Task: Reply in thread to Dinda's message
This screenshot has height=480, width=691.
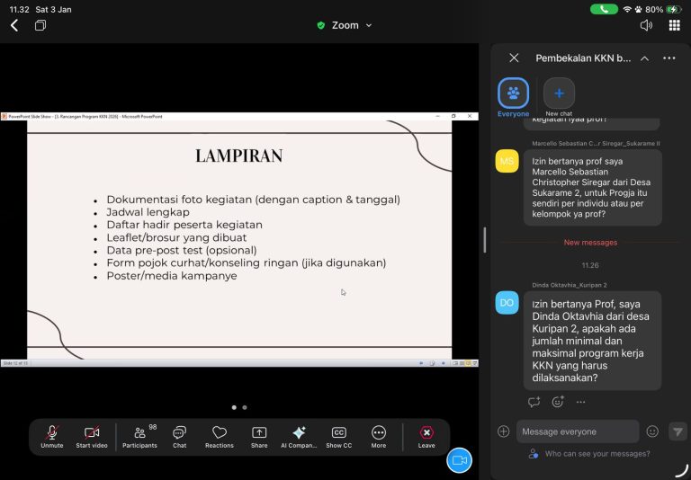Action: click(534, 402)
